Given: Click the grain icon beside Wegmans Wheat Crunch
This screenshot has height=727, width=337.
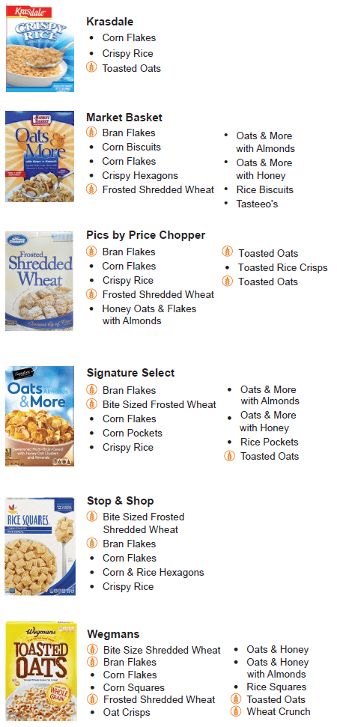Looking at the screenshot, I should pos(236,711).
